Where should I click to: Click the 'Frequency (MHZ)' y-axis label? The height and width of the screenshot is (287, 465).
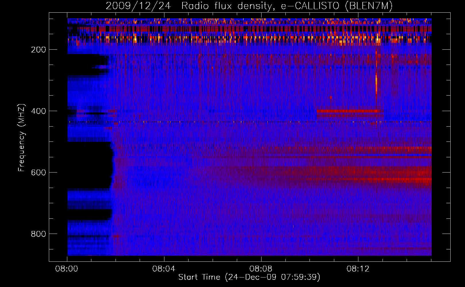pos(22,138)
